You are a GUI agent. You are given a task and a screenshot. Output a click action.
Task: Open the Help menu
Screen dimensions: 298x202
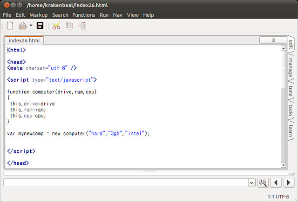coord(149,15)
